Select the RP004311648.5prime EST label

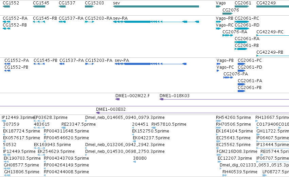pos(66,131)
